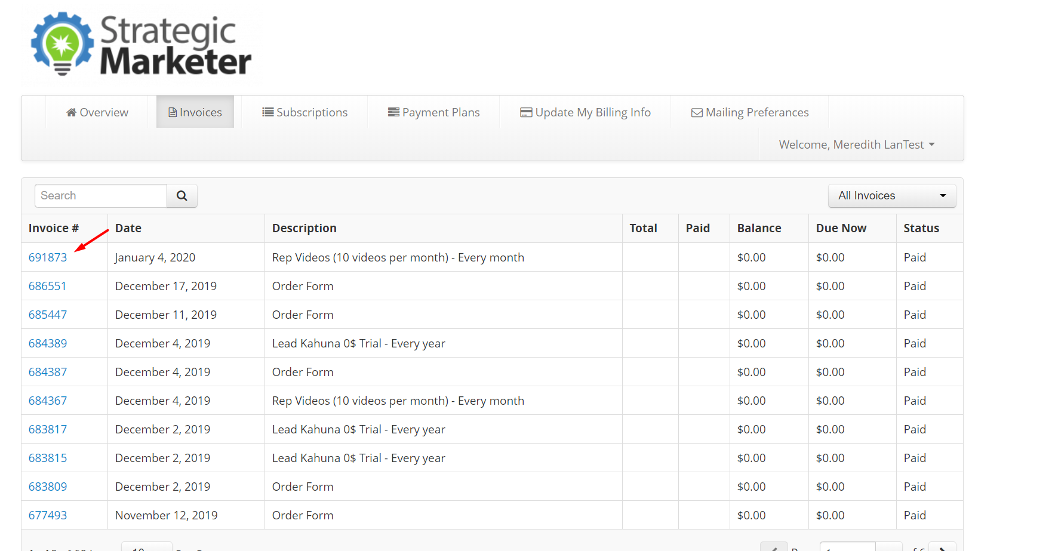
Task: View invoice 684389 details
Action: 48,343
